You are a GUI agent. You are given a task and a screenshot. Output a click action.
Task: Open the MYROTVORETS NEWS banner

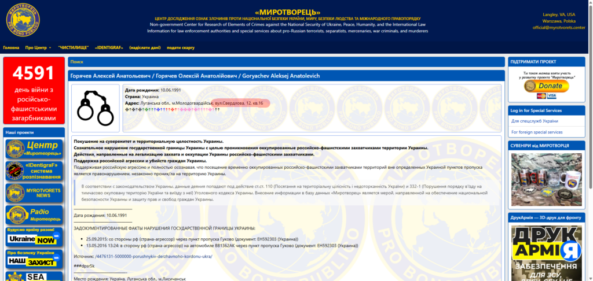34,193
